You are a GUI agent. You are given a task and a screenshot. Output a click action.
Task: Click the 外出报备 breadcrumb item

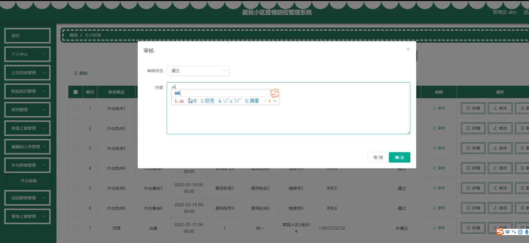pos(93,35)
